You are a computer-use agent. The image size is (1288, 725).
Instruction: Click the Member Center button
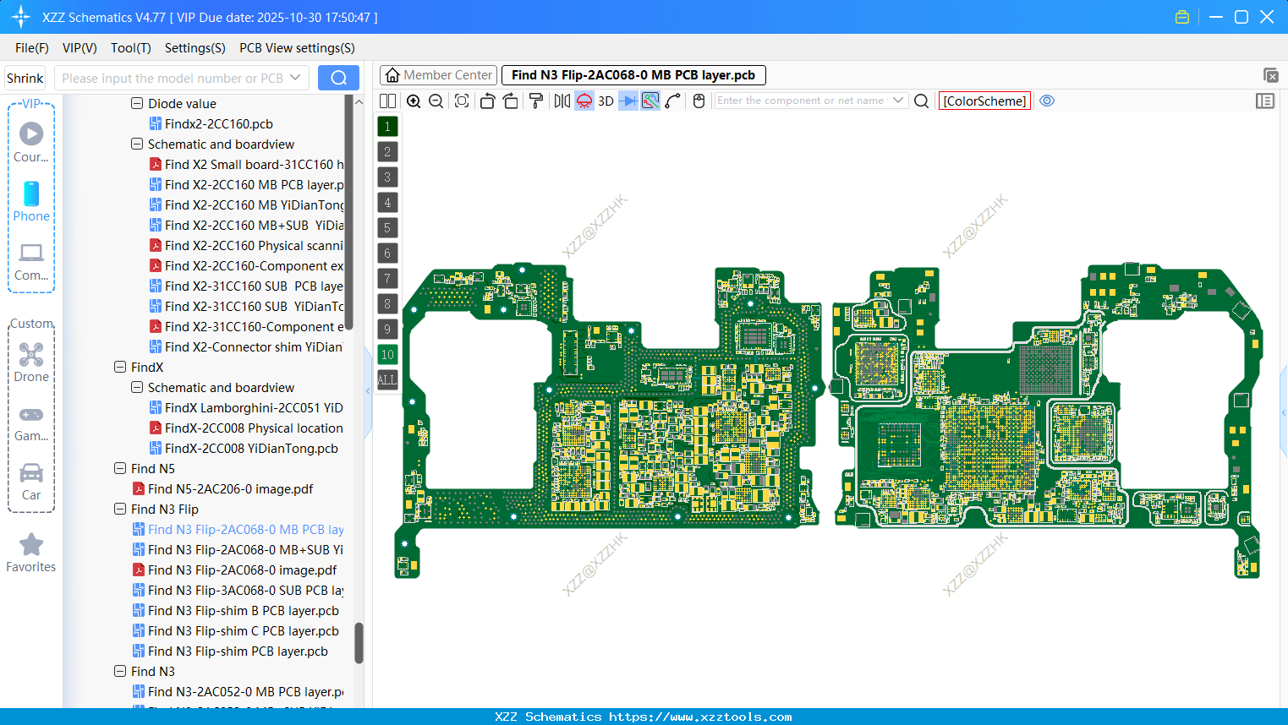point(438,74)
